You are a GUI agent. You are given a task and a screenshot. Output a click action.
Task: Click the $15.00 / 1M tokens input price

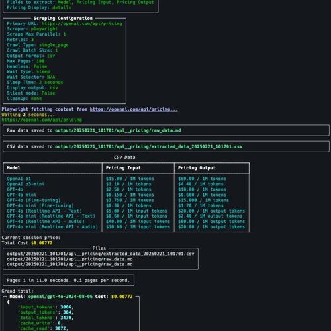130,179
